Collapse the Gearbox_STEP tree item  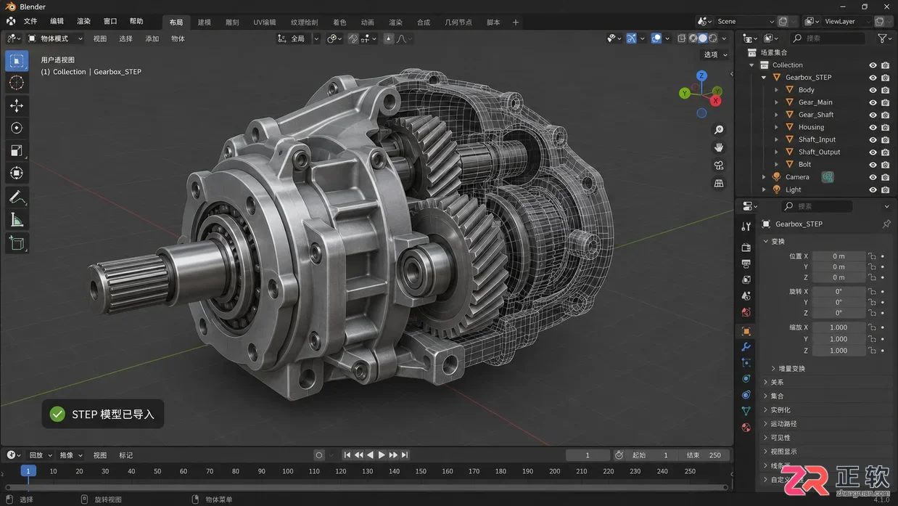pyautogui.click(x=764, y=78)
